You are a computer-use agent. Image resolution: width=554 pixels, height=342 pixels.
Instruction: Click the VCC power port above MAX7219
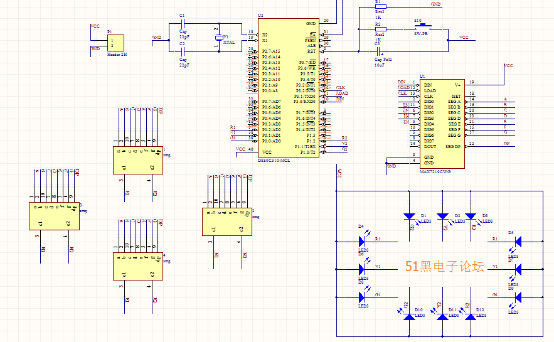pyautogui.click(x=508, y=66)
